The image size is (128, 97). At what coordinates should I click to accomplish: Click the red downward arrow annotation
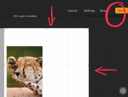(51, 16)
